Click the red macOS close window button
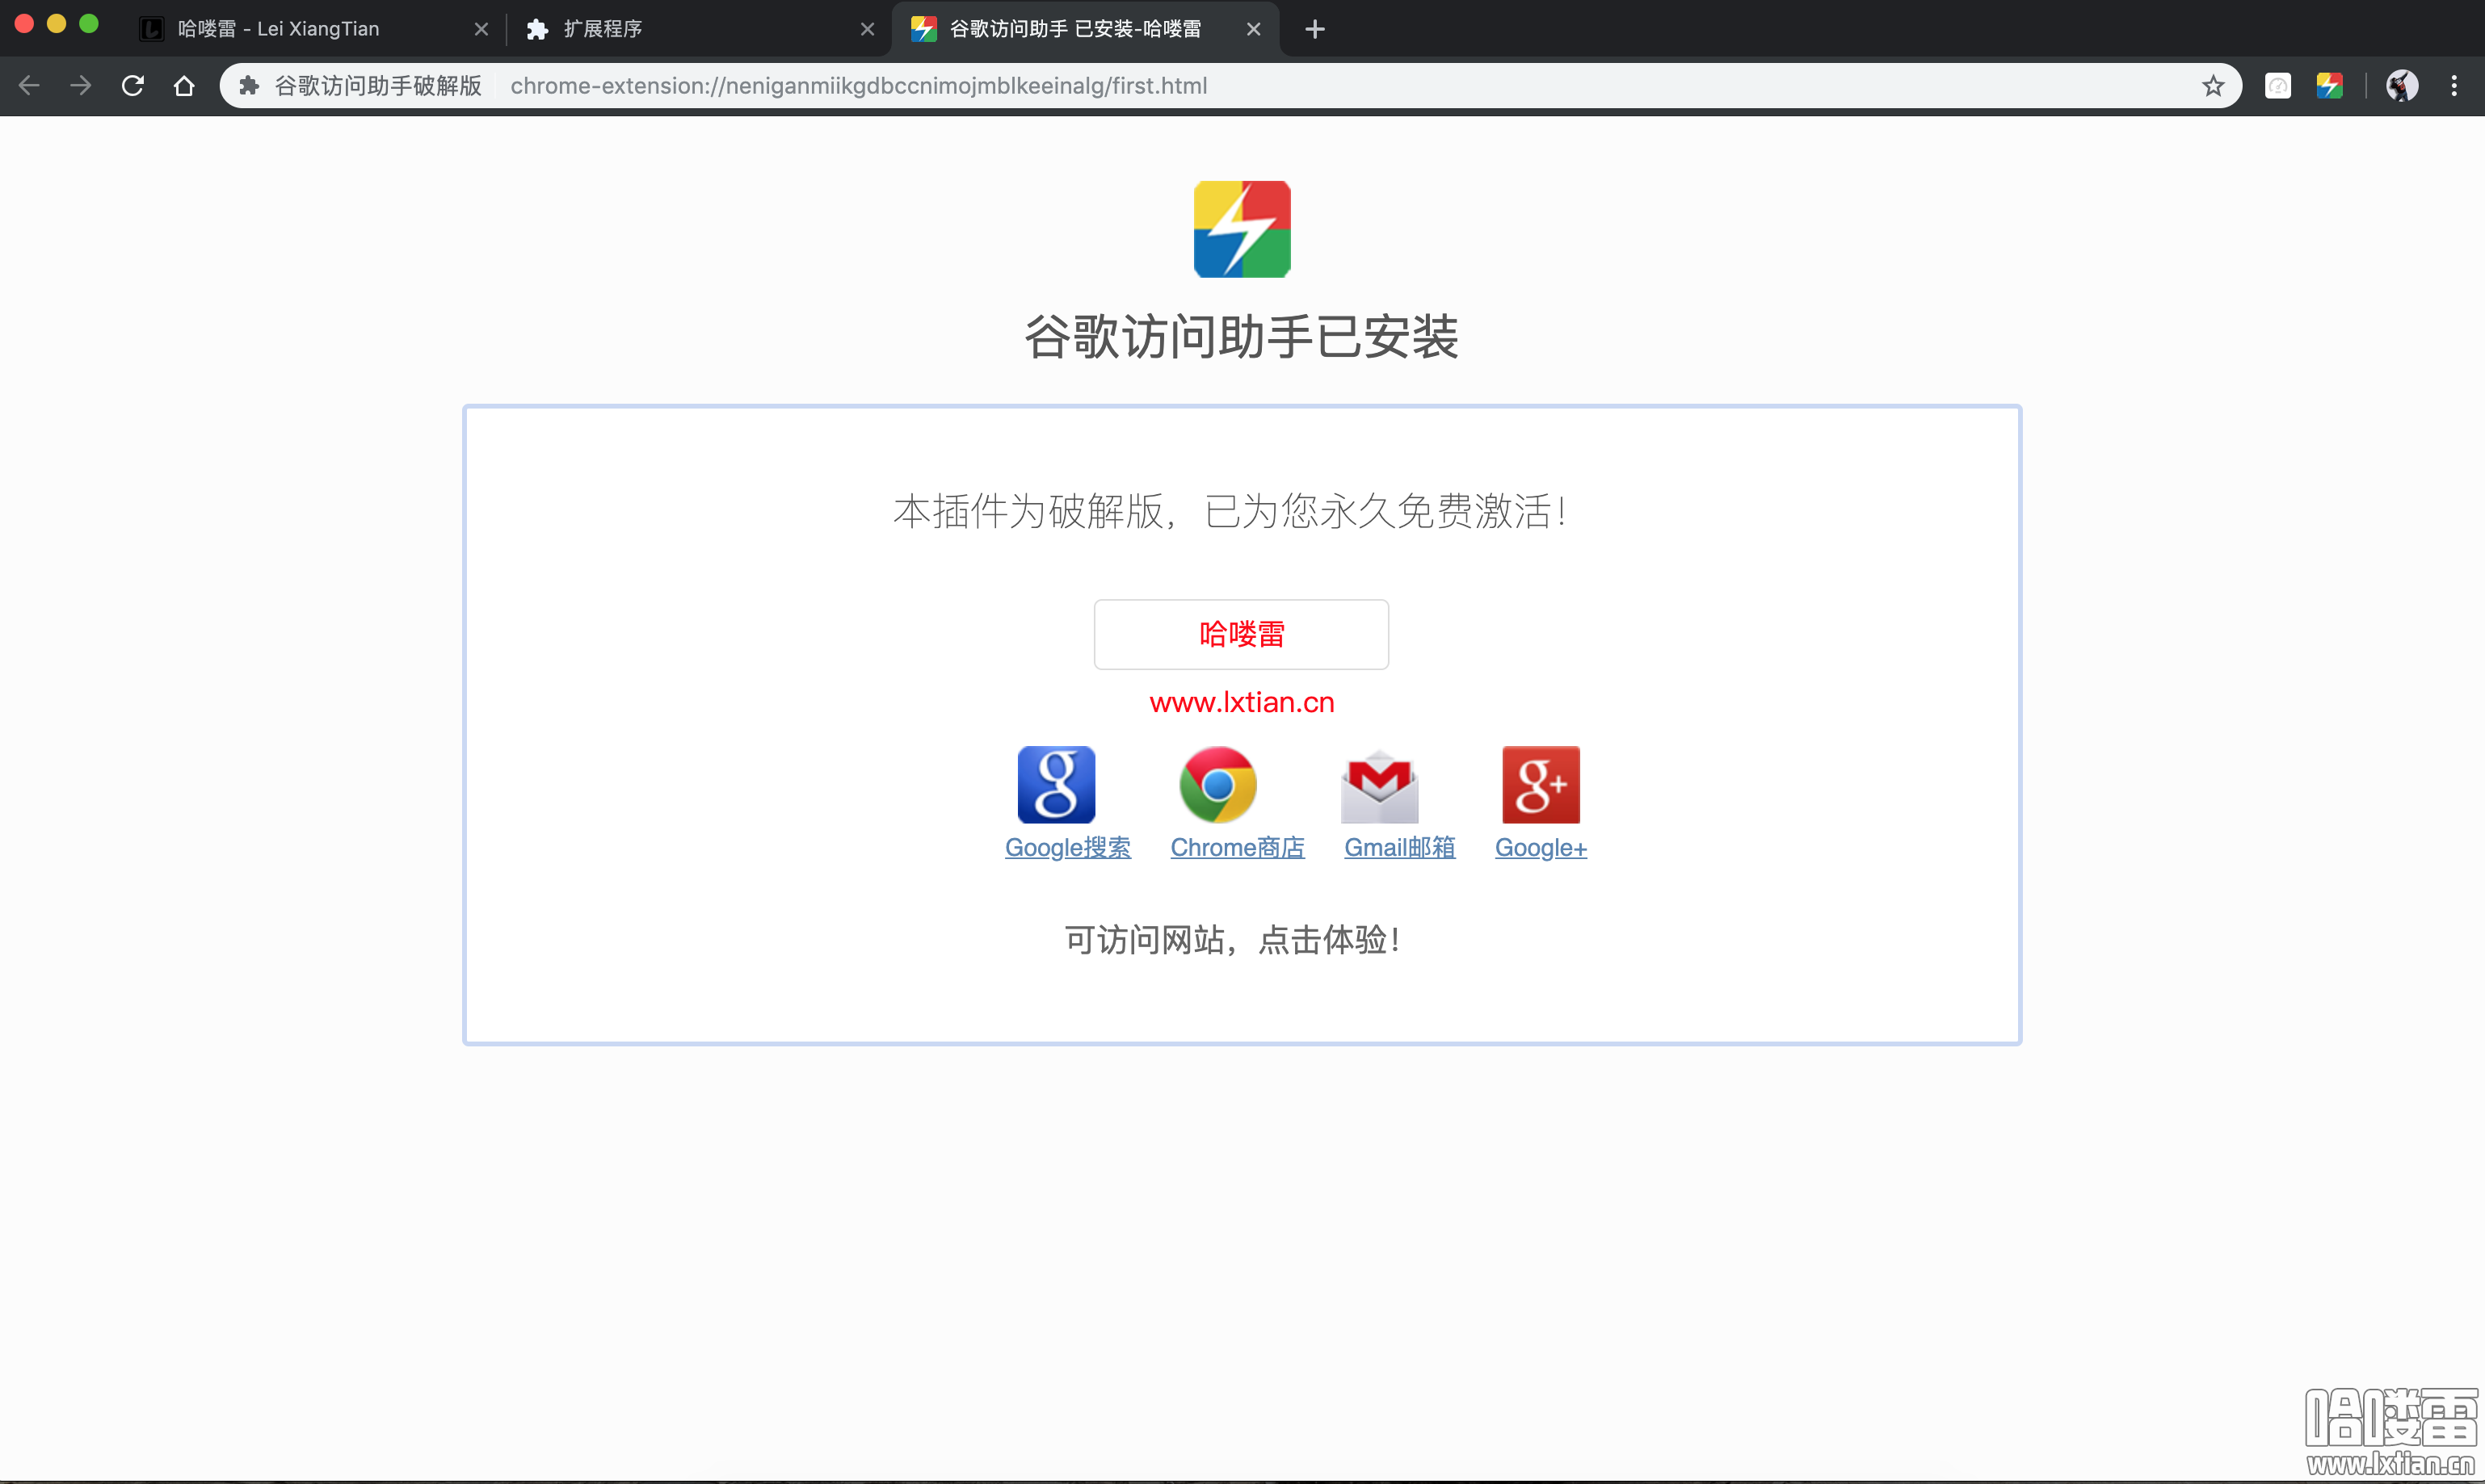This screenshot has height=1484, width=2485. 25,24
